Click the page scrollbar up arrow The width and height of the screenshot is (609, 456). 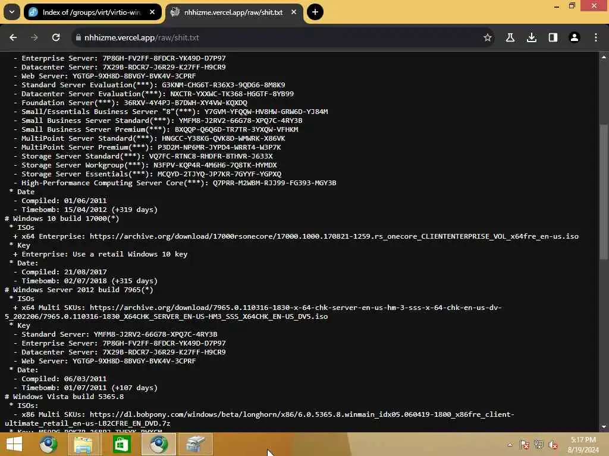604,57
